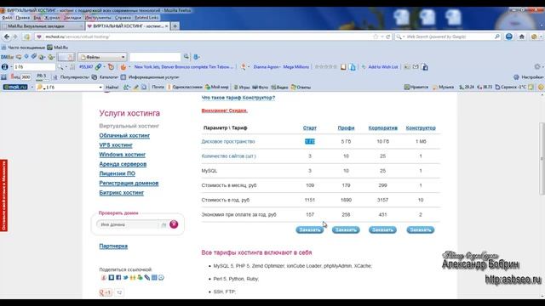
Task: Open Игры in the Mail.ru toolbar
Action: click(x=242, y=87)
